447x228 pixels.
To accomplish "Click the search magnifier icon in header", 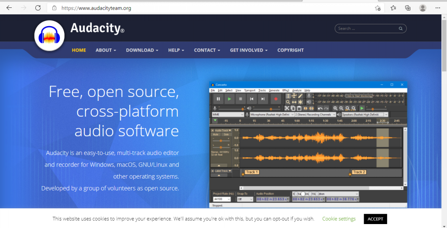I will pyautogui.click(x=401, y=28).
